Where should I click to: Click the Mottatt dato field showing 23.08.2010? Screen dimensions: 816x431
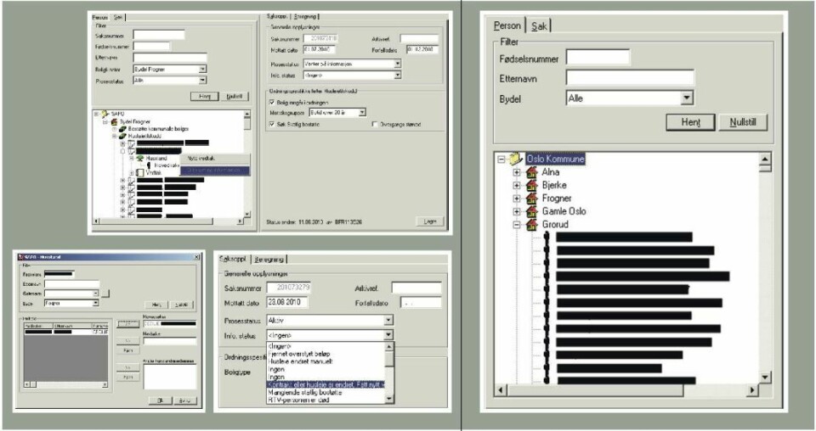(286, 302)
